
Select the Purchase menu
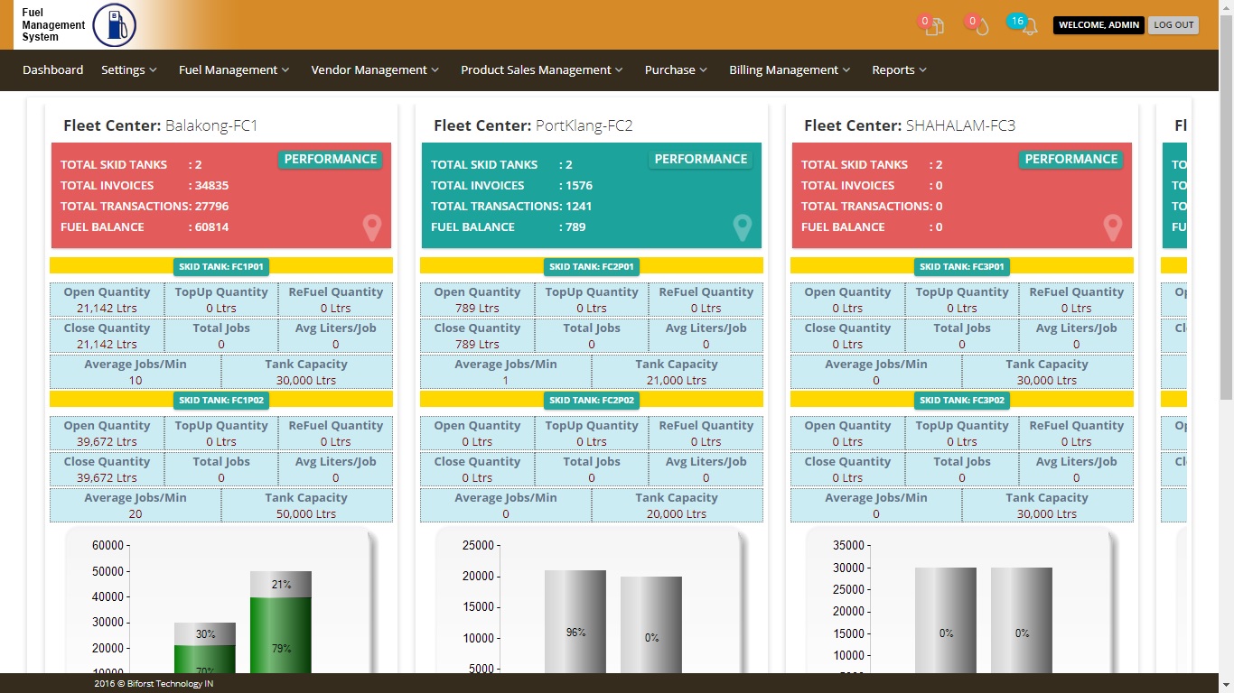click(676, 70)
